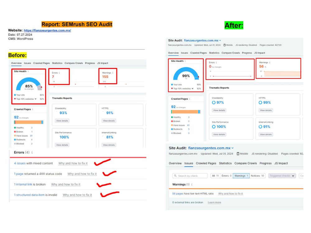Click View details under Internal Linking 81%

[x=109, y=145]
